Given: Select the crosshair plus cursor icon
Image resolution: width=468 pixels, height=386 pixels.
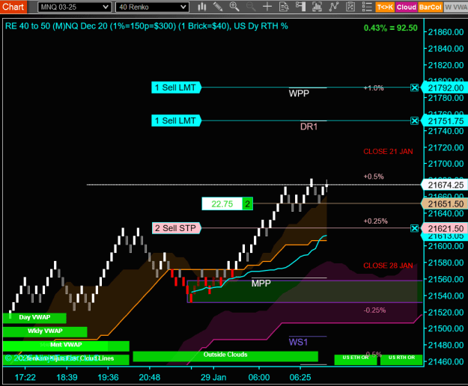Looking at the screenshot, I should (267, 7).
